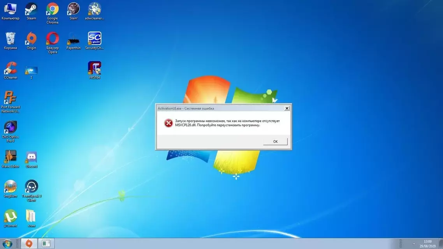Launch Discord from the desktop
This screenshot has width=443, height=249.
(32, 160)
